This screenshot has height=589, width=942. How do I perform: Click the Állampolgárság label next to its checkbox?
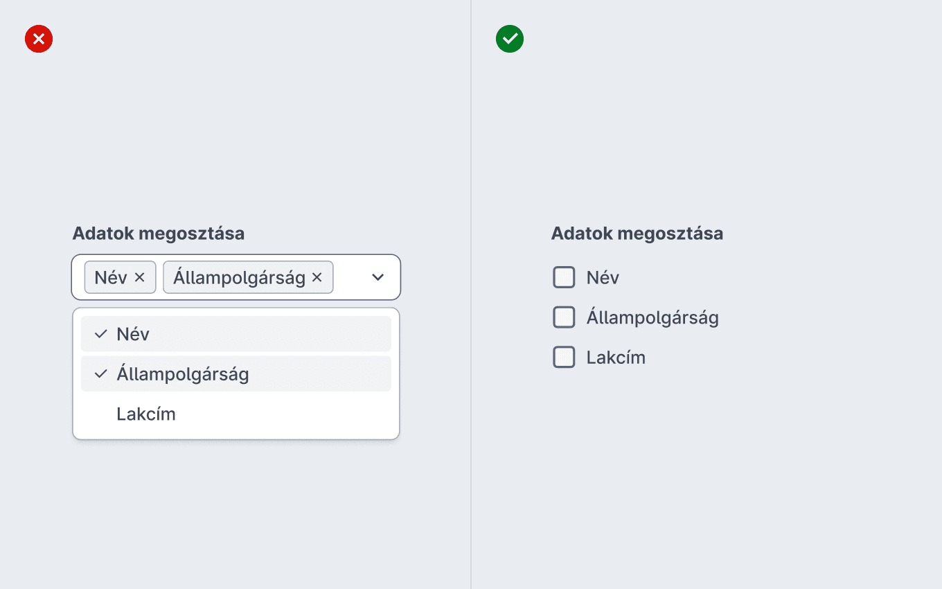pos(652,318)
